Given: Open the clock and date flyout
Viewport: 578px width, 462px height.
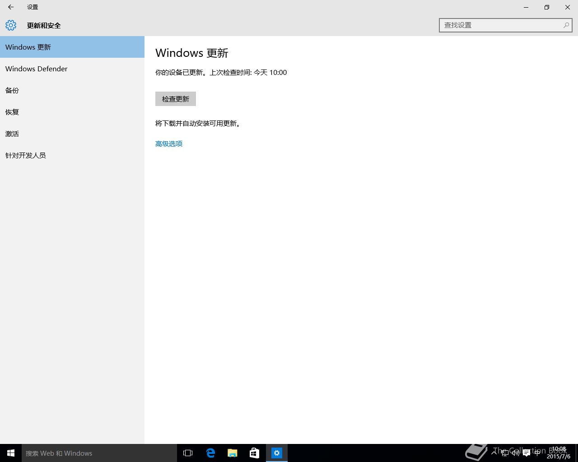Looking at the screenshot, I should (559, 453).
